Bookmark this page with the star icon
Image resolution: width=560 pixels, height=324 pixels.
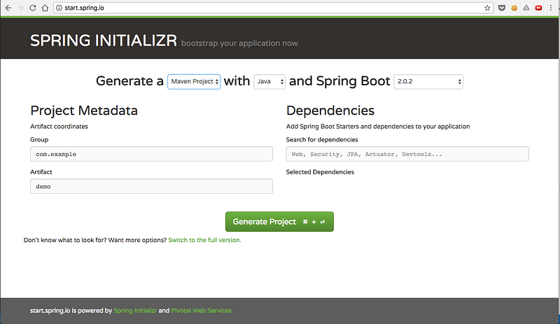[487, 8]
